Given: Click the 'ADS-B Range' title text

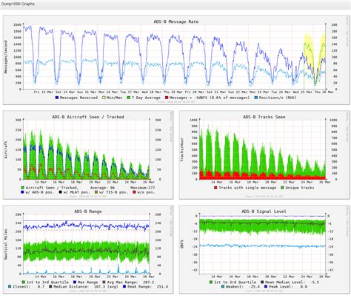Looking at the screenshot, I should tap(88, 211).
